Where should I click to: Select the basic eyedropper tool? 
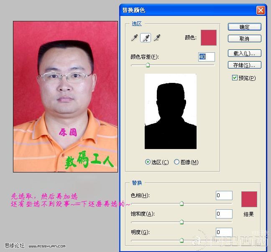click(x=135, y=38)
